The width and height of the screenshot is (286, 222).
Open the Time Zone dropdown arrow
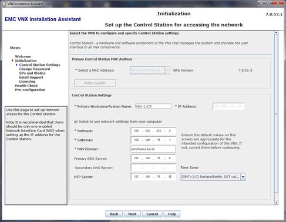[243, 177]
